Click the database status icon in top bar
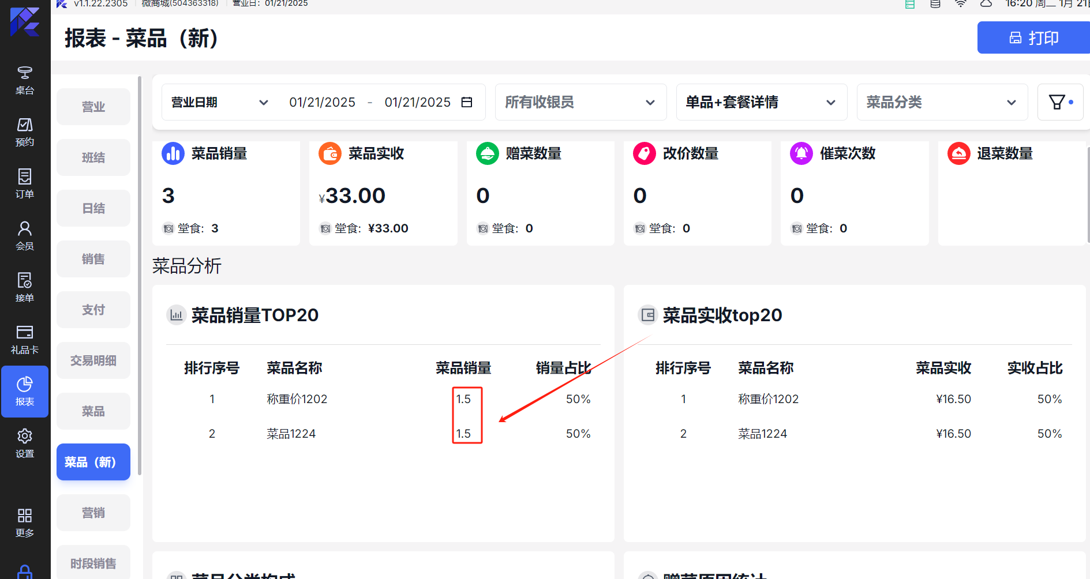1090x579 pixels. pos(935,3)
